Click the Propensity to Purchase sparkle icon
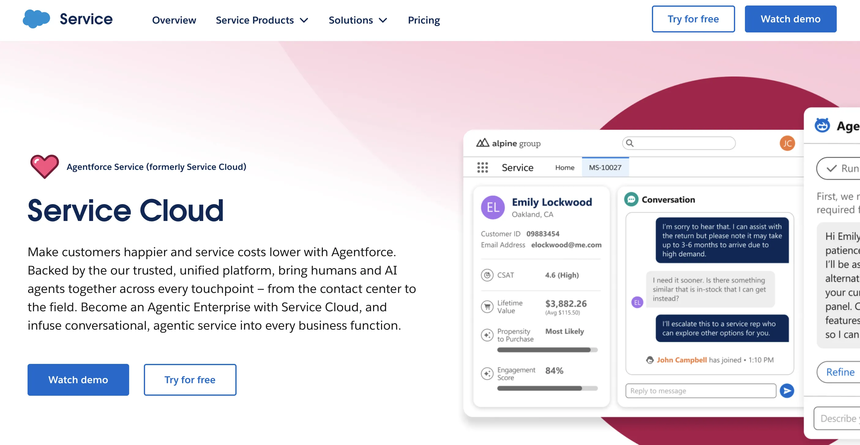The height and width of the screenshot is (445, 860). pyautogui.click(x=487, y=335)
